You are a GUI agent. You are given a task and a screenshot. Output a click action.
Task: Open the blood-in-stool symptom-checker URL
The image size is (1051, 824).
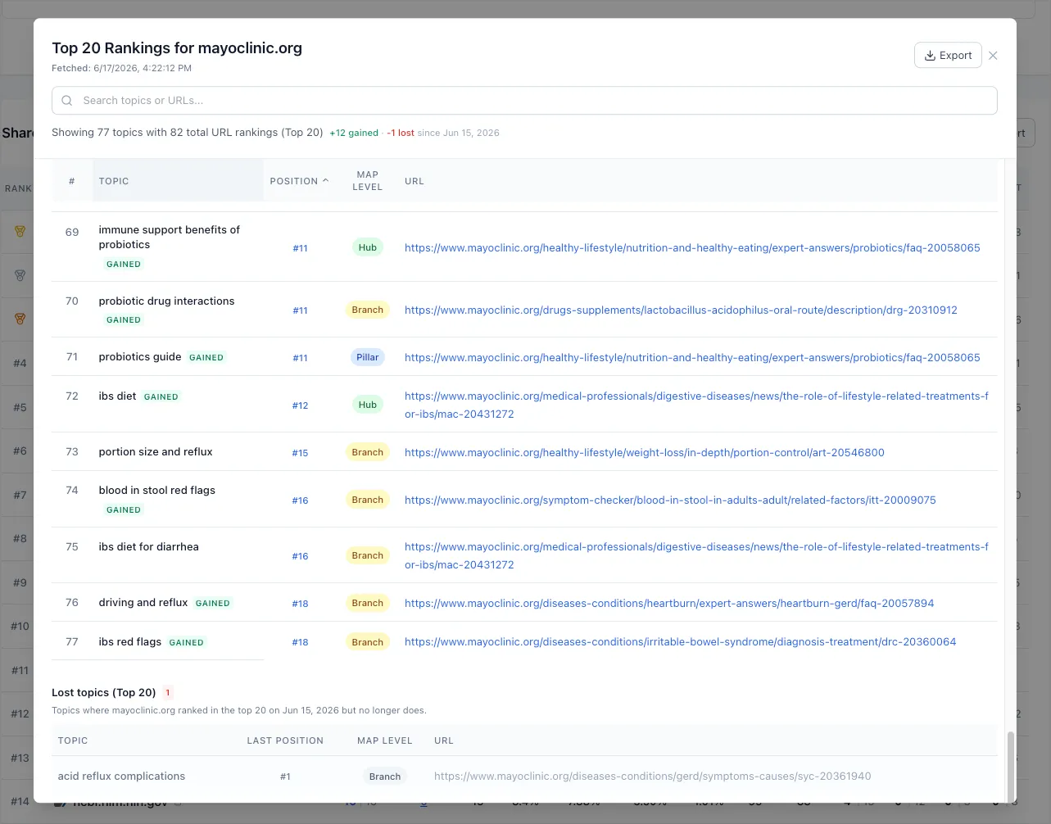[670, 500]
